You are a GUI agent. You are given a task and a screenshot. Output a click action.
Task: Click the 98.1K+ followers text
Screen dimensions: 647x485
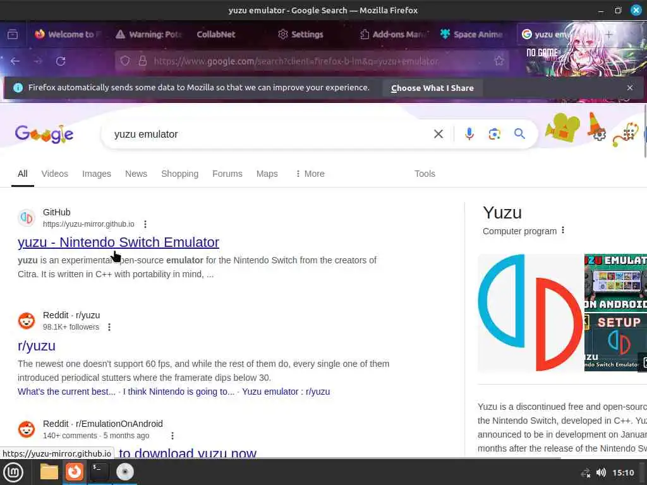click(71, 327)
